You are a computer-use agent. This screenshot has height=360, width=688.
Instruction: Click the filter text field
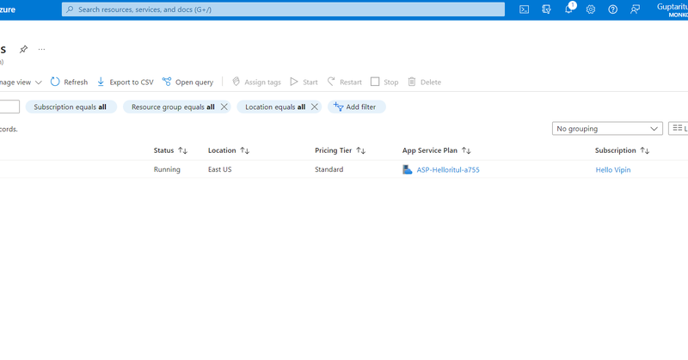(9, 107)
